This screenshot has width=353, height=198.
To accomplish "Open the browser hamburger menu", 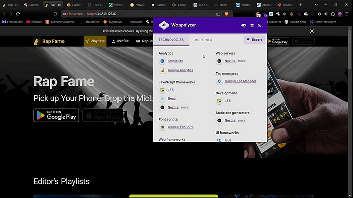I will (x=347, y=14).
